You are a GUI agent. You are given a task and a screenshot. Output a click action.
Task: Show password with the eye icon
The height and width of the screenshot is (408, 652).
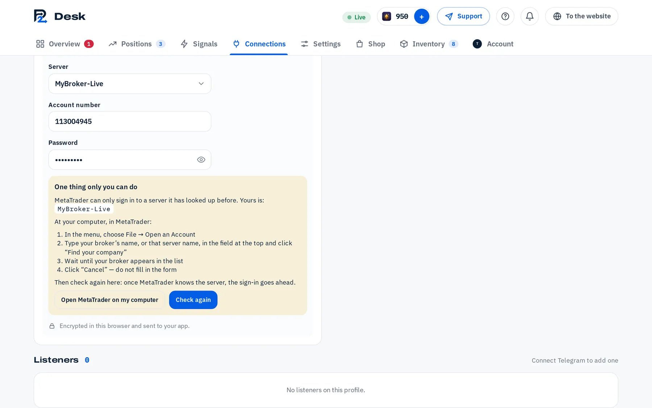coord(201,160)
